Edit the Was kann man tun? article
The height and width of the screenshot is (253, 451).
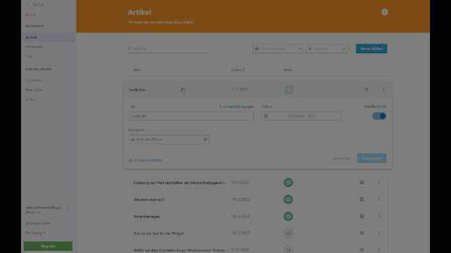coord(362,199)
